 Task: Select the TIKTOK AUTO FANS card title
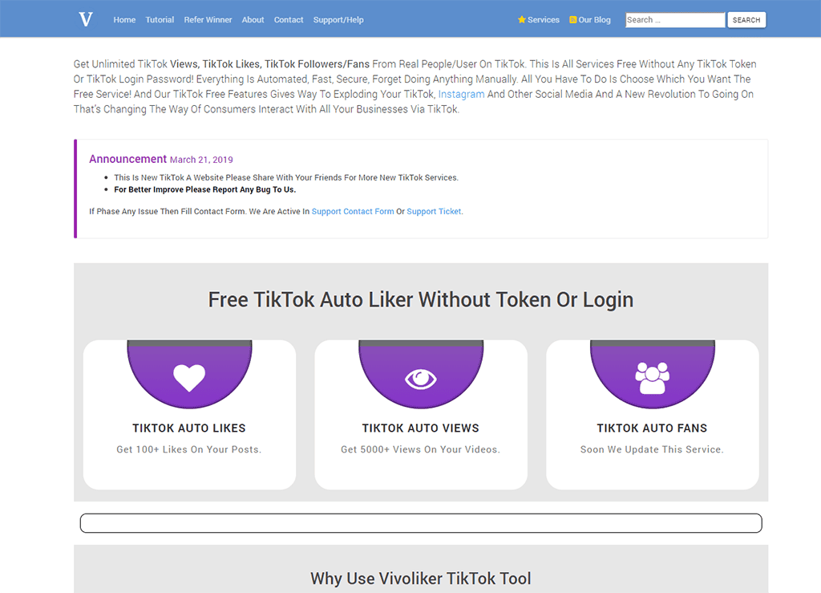(x=652, y=428)
